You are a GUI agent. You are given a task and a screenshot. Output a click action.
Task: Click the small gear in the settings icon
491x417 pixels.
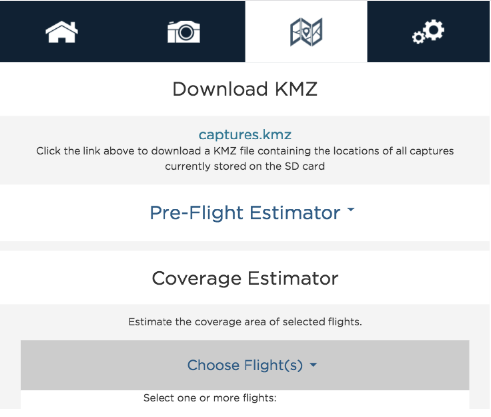[x=418, y=38]
